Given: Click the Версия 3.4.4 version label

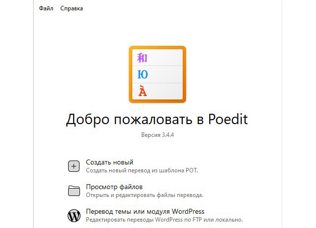Looking at the screenshot, I should click(x=158, y=135).
